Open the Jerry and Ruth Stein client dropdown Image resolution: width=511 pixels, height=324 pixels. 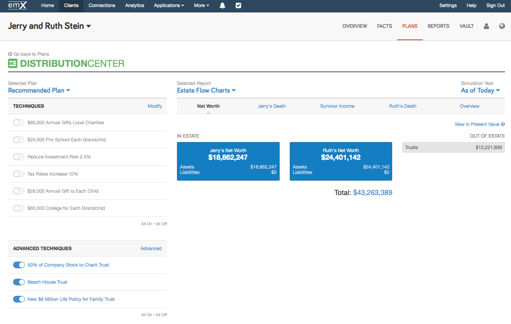tap(49, 26)
